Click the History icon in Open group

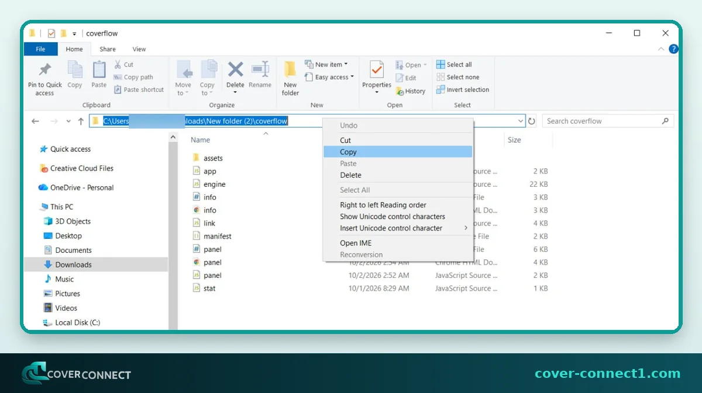[x=400, y=91]
